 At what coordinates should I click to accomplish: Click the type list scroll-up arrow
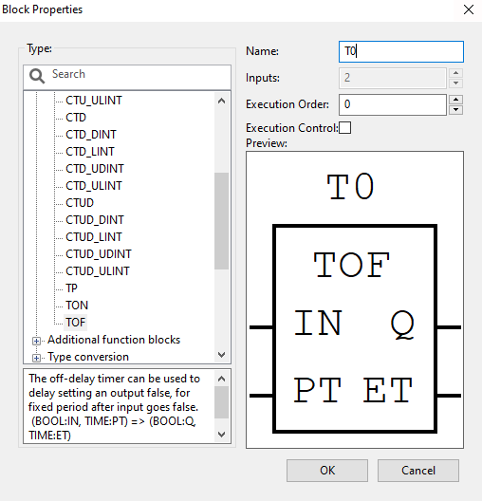click(221, 101)
